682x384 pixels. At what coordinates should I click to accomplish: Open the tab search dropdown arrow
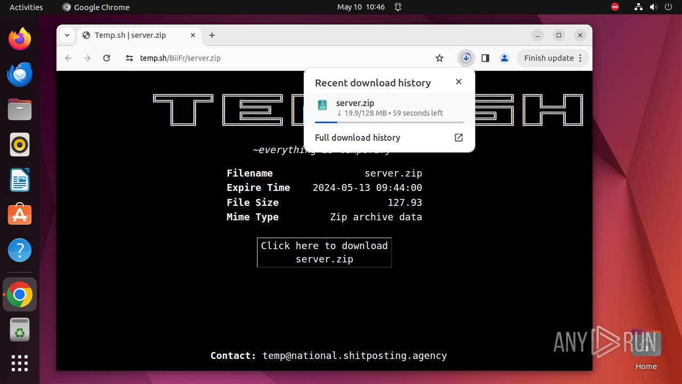coord(67,35)
